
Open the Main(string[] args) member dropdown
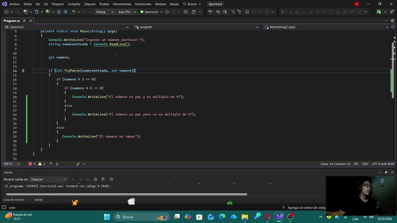(x=326, y=27)
